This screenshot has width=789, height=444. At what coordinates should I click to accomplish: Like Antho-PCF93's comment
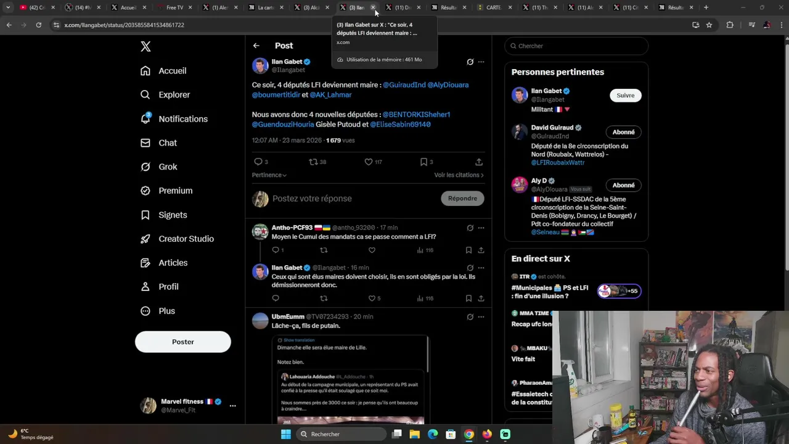tap(372, 250)
